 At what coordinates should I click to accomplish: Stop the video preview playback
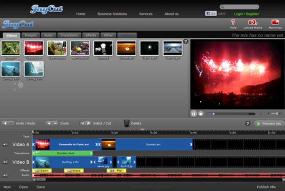coord(201,114)
